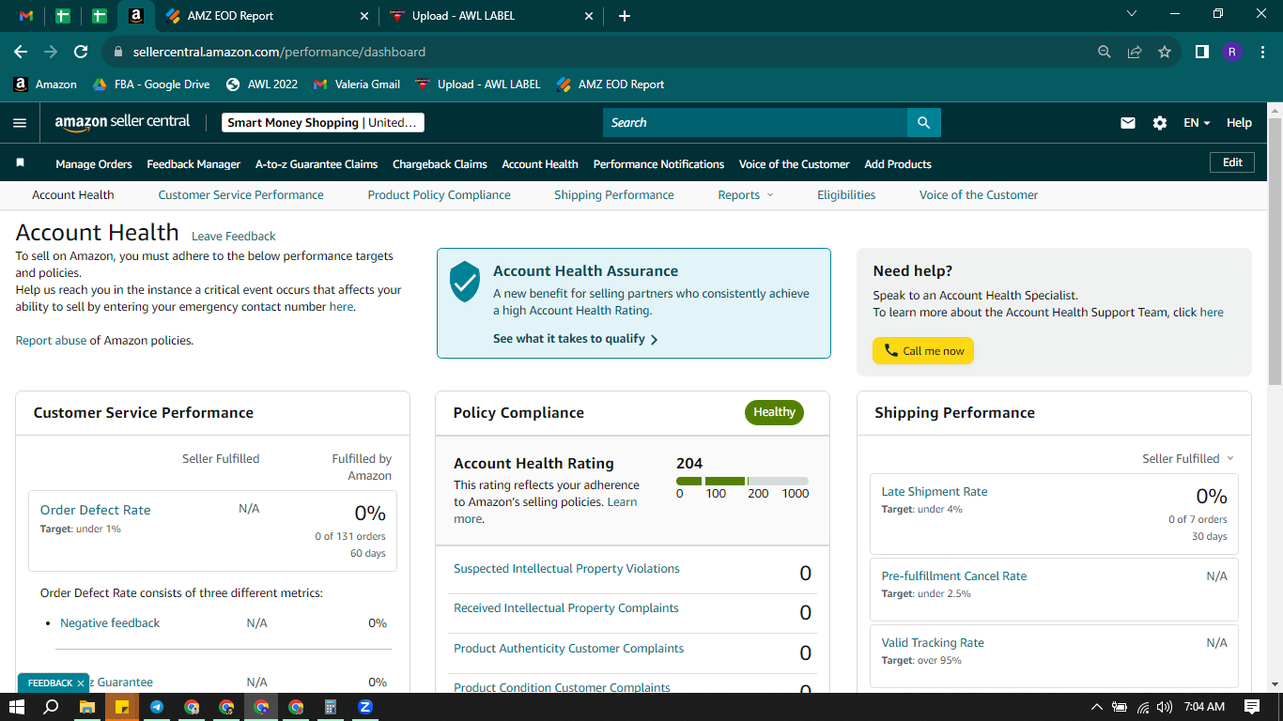Open the Chrome tab search chevron
Image resolution: width=1283 pixels, height=721 pixels.
(x=1131, y=13)
